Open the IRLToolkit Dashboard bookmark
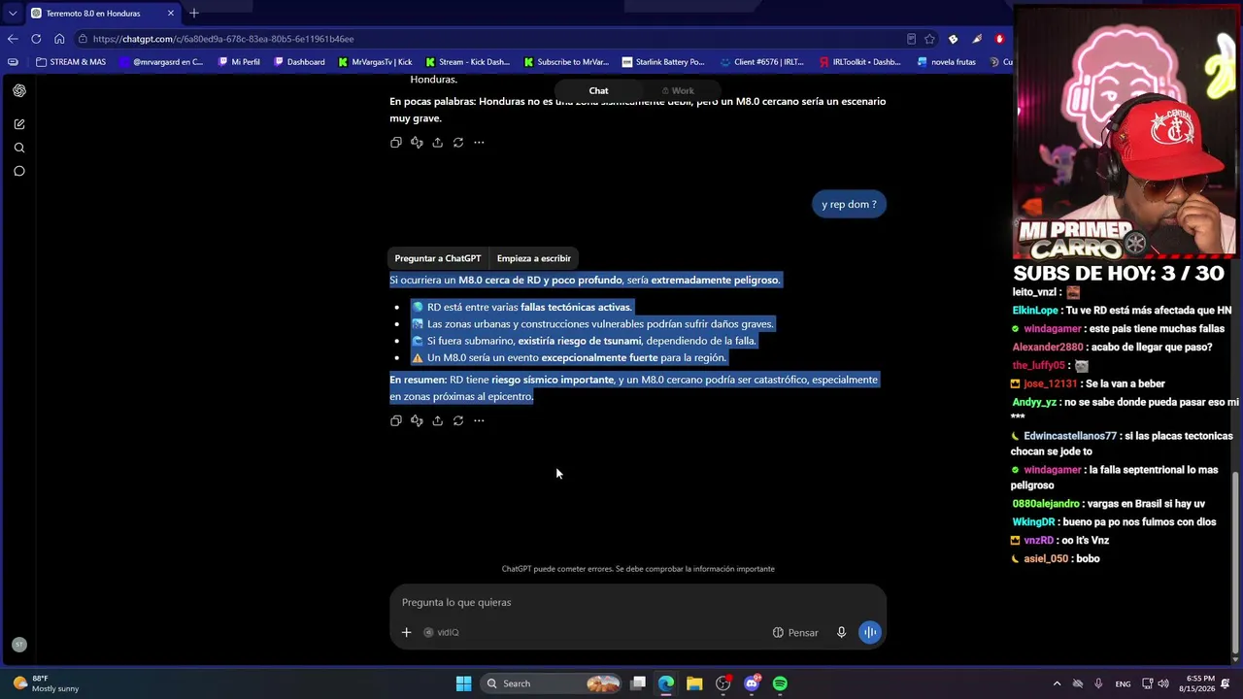 click(x=859, y=62)
